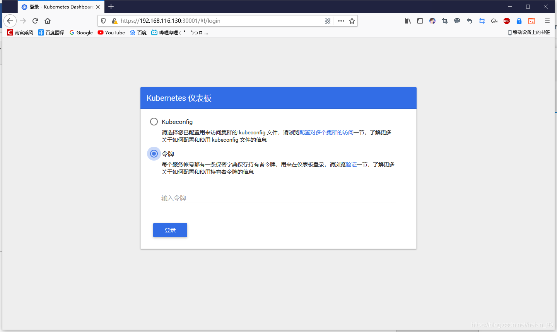Open the QR code icon in address bar
557x332 pixels.
pos(328,21)
